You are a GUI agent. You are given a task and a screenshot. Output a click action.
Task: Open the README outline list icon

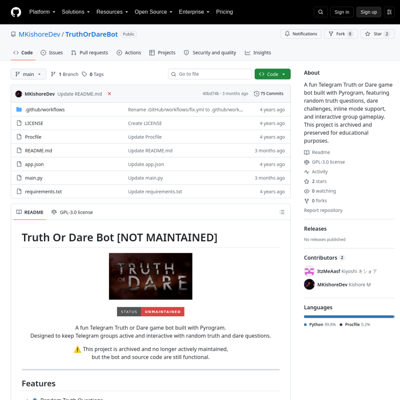click(282, 212)
